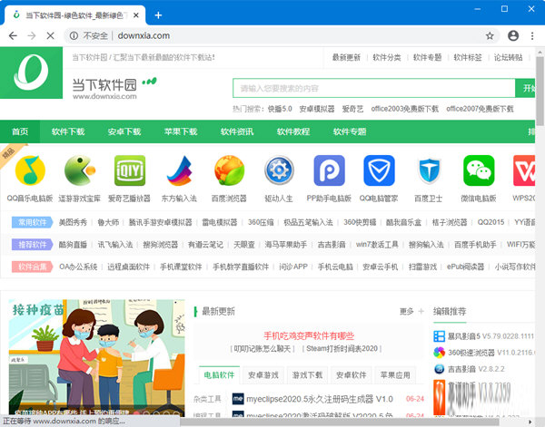The height and width of the screenshot is (427, 545).
Task: Bookmark this page with star icon
Action: pyautogui.click(x=490, y=35)
